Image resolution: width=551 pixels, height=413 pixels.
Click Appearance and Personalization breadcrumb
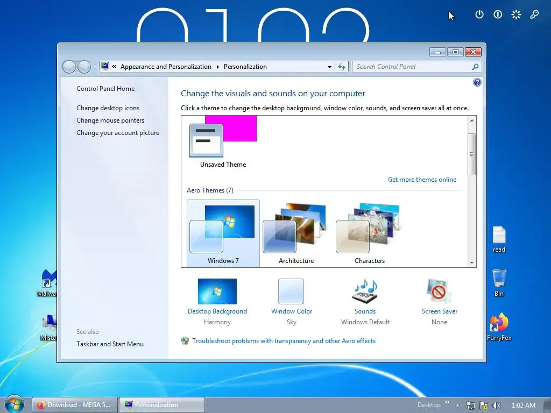coord(166,67)
